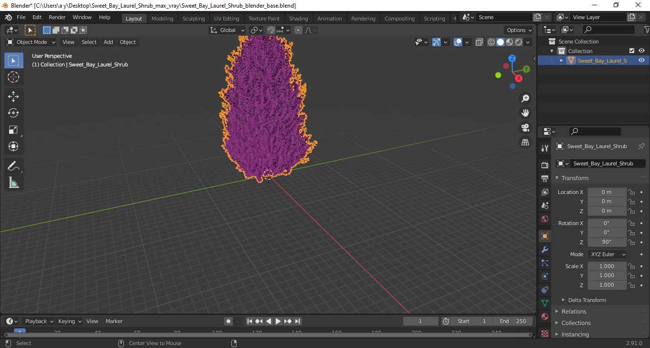Switch to wireframe viewport shading
650x348 pixels.
[491, 42]
